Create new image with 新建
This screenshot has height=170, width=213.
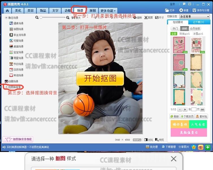pos(184,10)
